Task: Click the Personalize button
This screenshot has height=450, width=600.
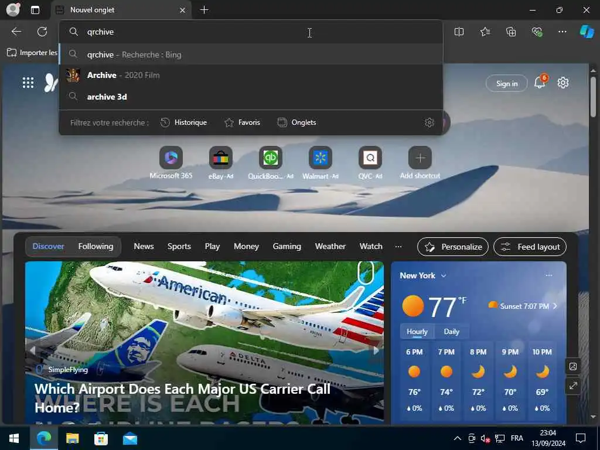Action: (x=453, y=247)
